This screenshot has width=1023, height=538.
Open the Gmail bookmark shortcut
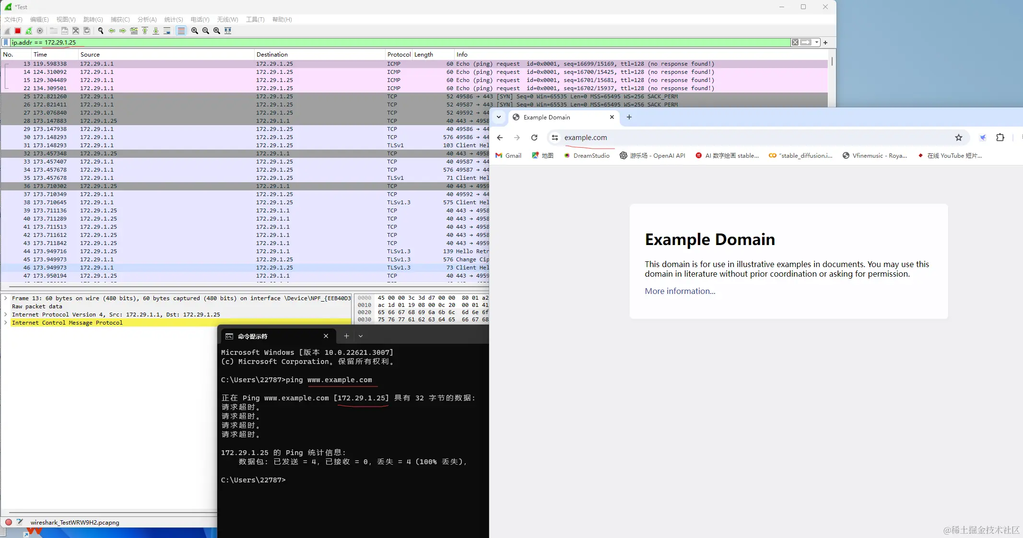(508, 155)
